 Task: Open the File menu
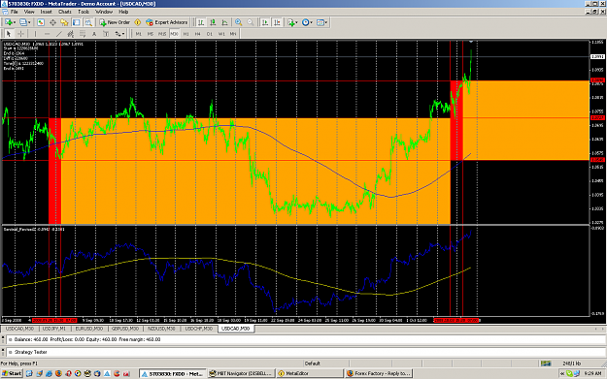tap(15, 12)
